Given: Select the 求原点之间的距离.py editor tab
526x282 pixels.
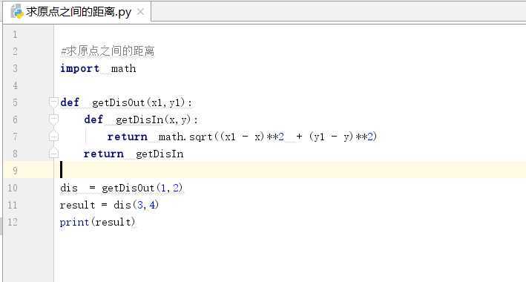Looking at the screenshot, I should click(x=76, y=12).
